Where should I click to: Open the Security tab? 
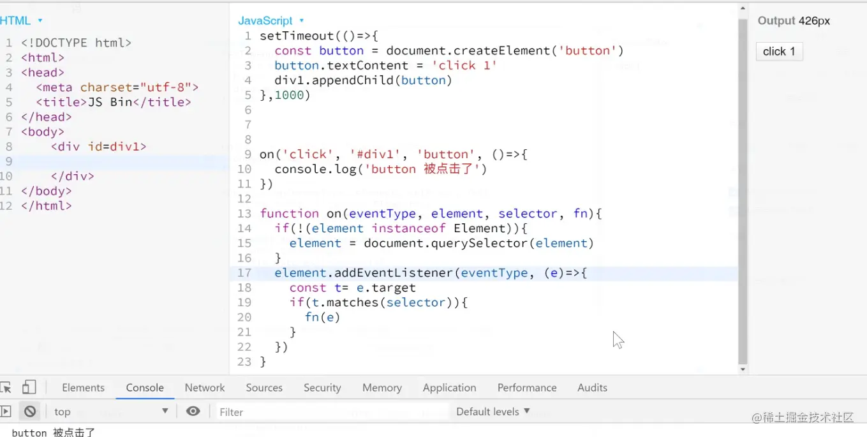(322, 387)
